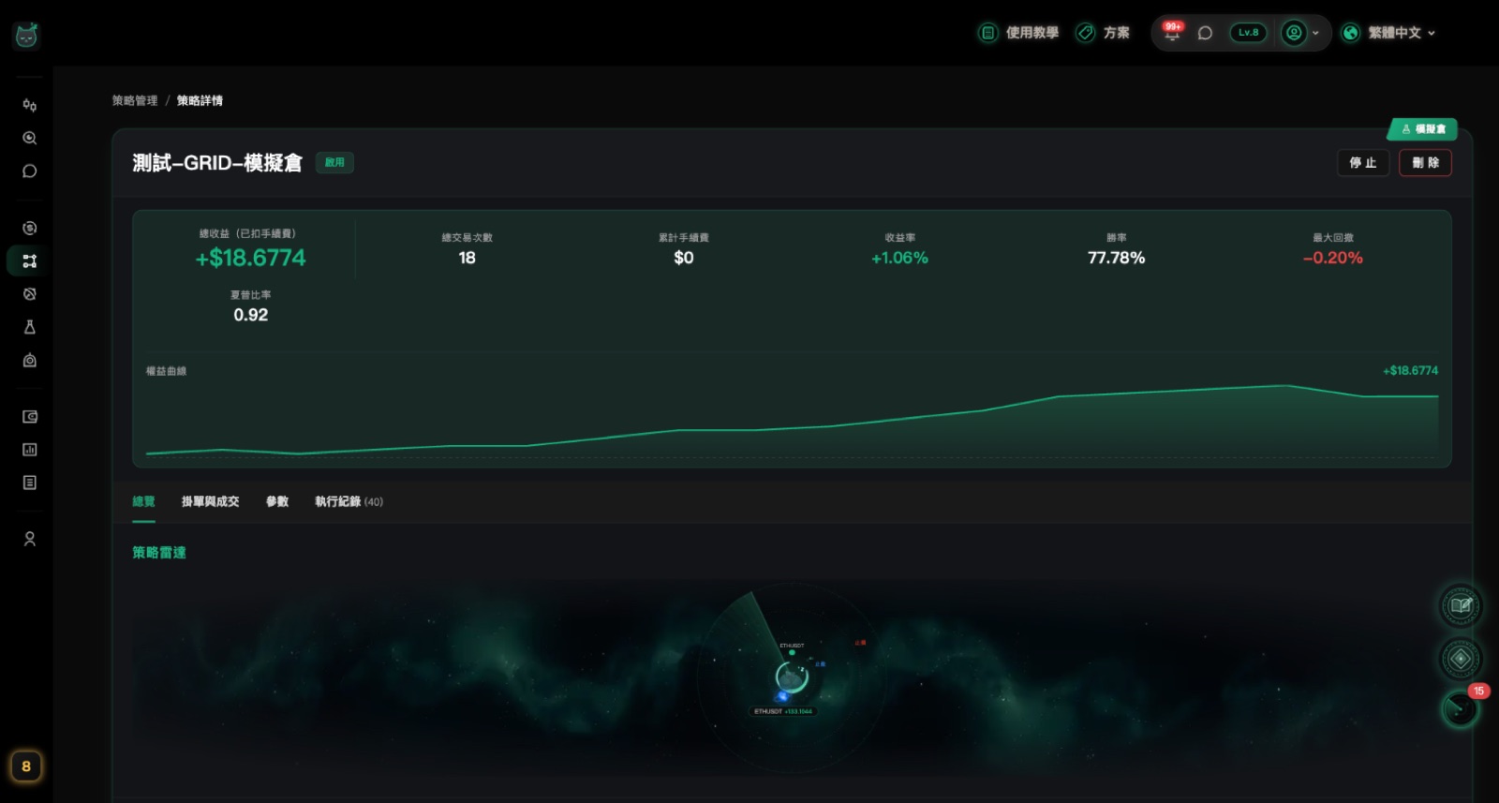The height and width of the screenshot is (803, 1499).
Task: Click the 刪除 delete button
Action: click(1426, 163)
